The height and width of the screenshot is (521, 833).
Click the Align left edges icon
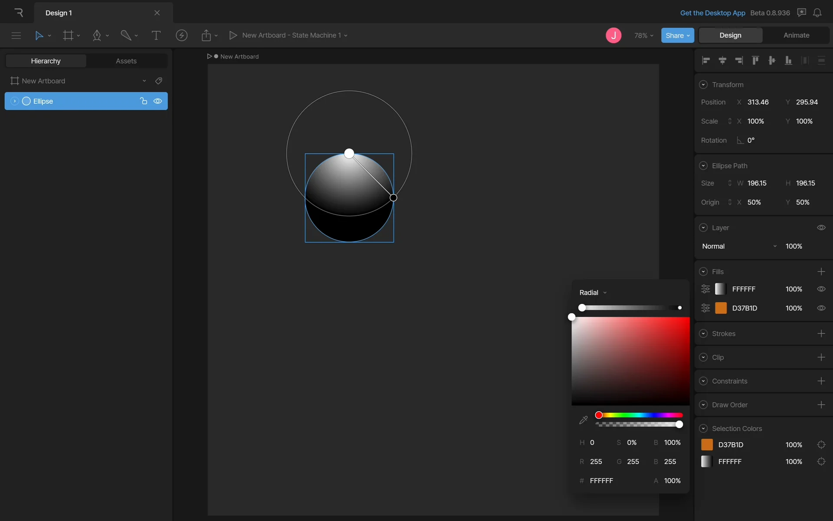(x=706, y=60)
